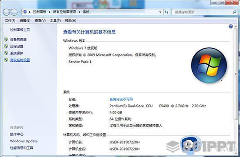Click the shield icon beside 系统保护

point(6,53)
